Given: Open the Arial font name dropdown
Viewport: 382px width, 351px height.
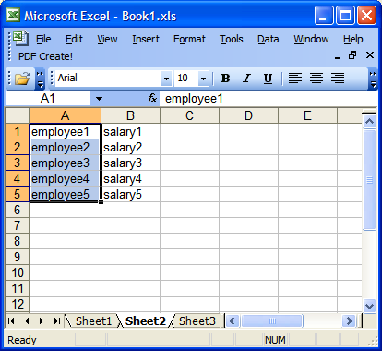Looking at the screenshot, I should click(x=166, y=79).
